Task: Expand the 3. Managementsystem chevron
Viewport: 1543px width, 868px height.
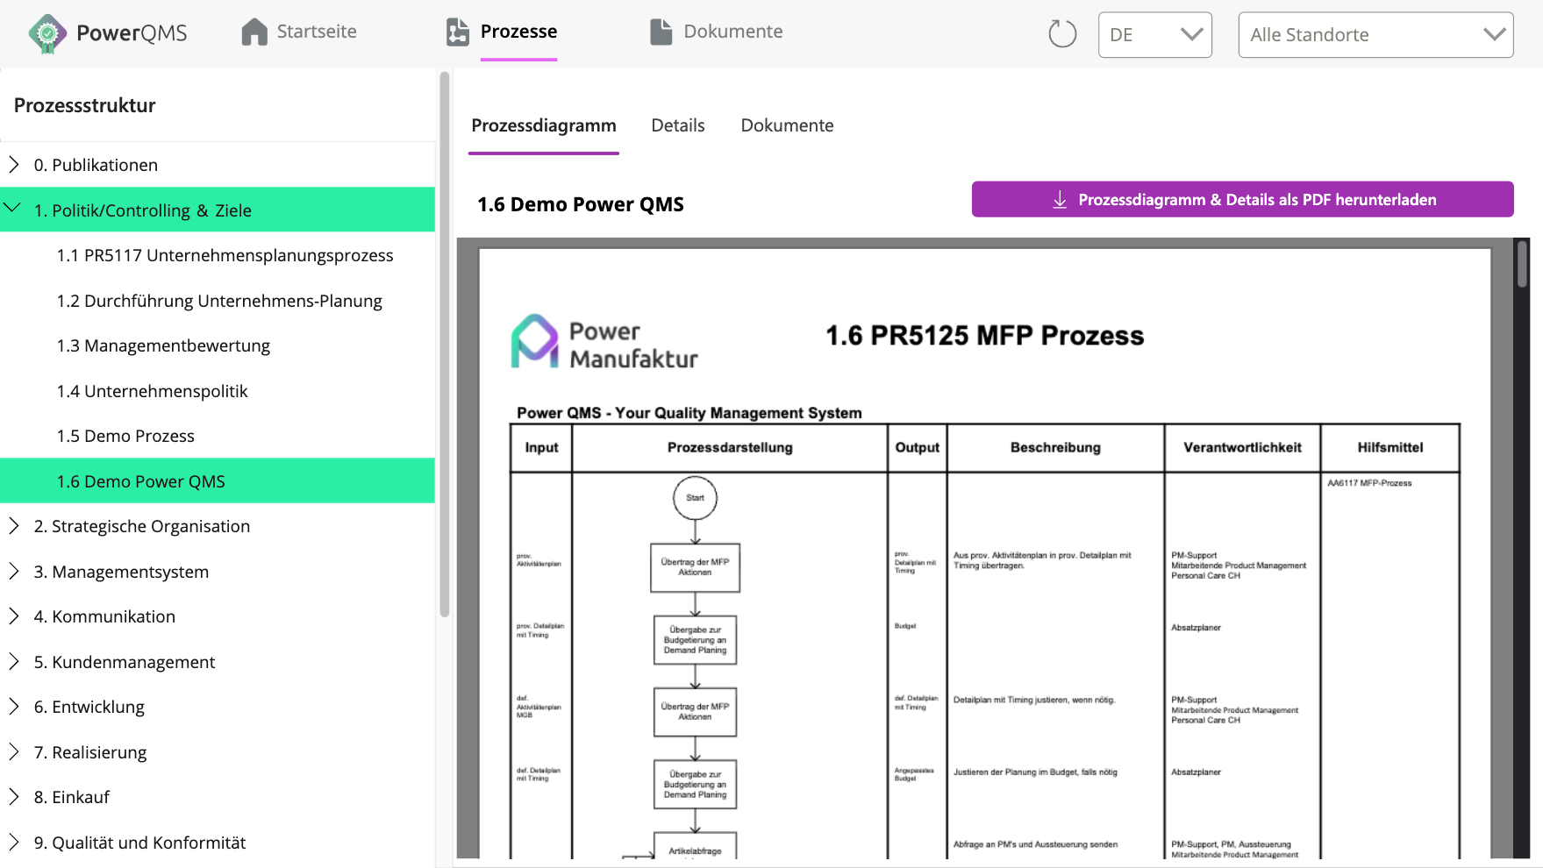Action: pyautogui.click(x=14, y=571)
